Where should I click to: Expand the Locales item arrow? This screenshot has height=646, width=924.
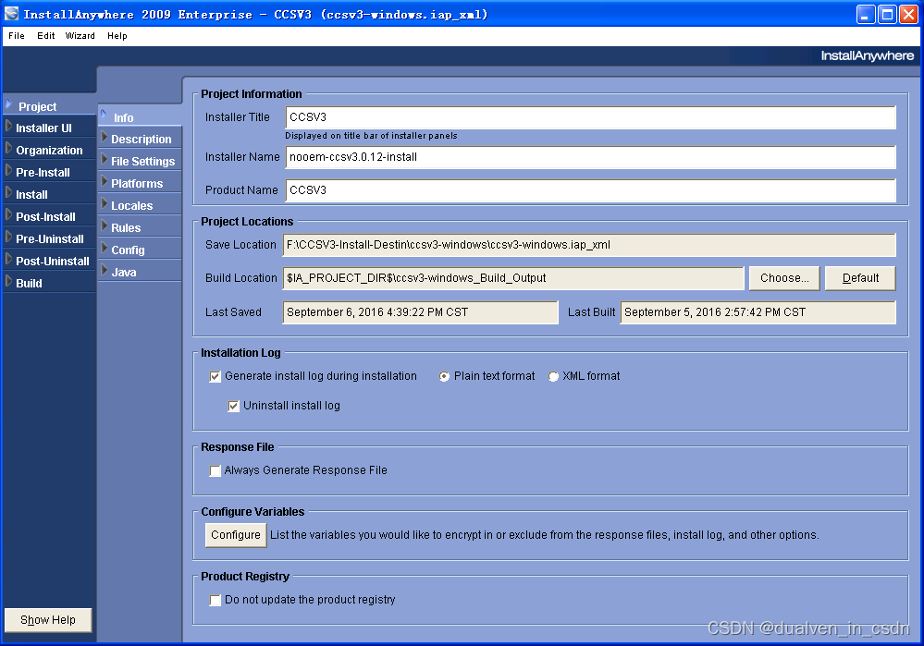(x=106, y=205)
